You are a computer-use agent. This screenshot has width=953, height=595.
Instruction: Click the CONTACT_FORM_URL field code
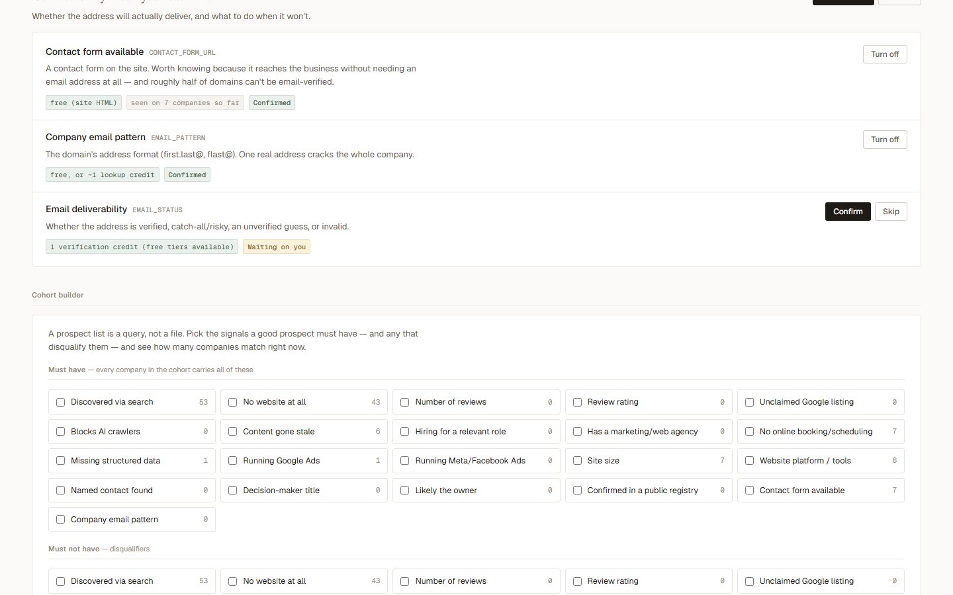(x=182, y=53)
